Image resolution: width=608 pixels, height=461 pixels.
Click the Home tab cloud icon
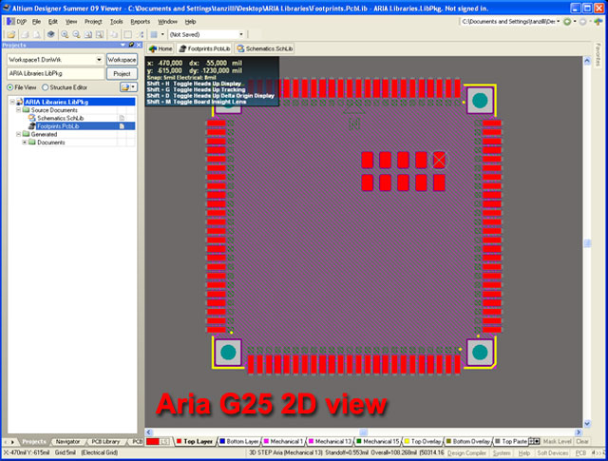point(153,48)
